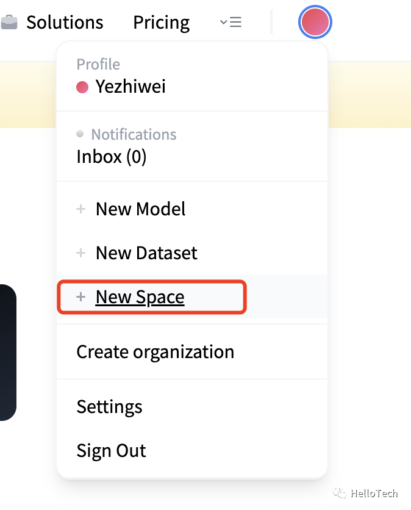Go to the Pricing page

(161, 23)
